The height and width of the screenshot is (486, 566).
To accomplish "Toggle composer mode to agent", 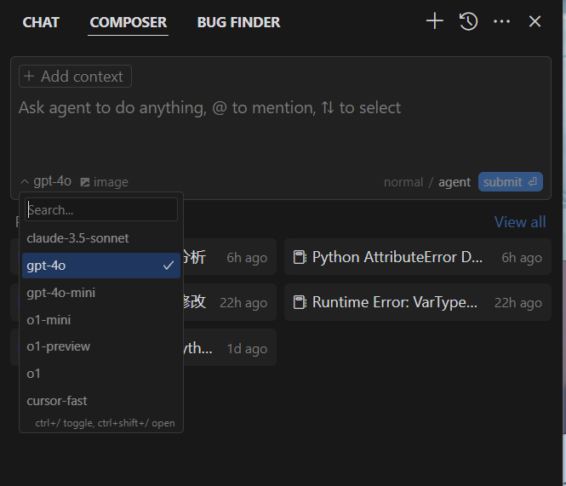I will [455, 181].
